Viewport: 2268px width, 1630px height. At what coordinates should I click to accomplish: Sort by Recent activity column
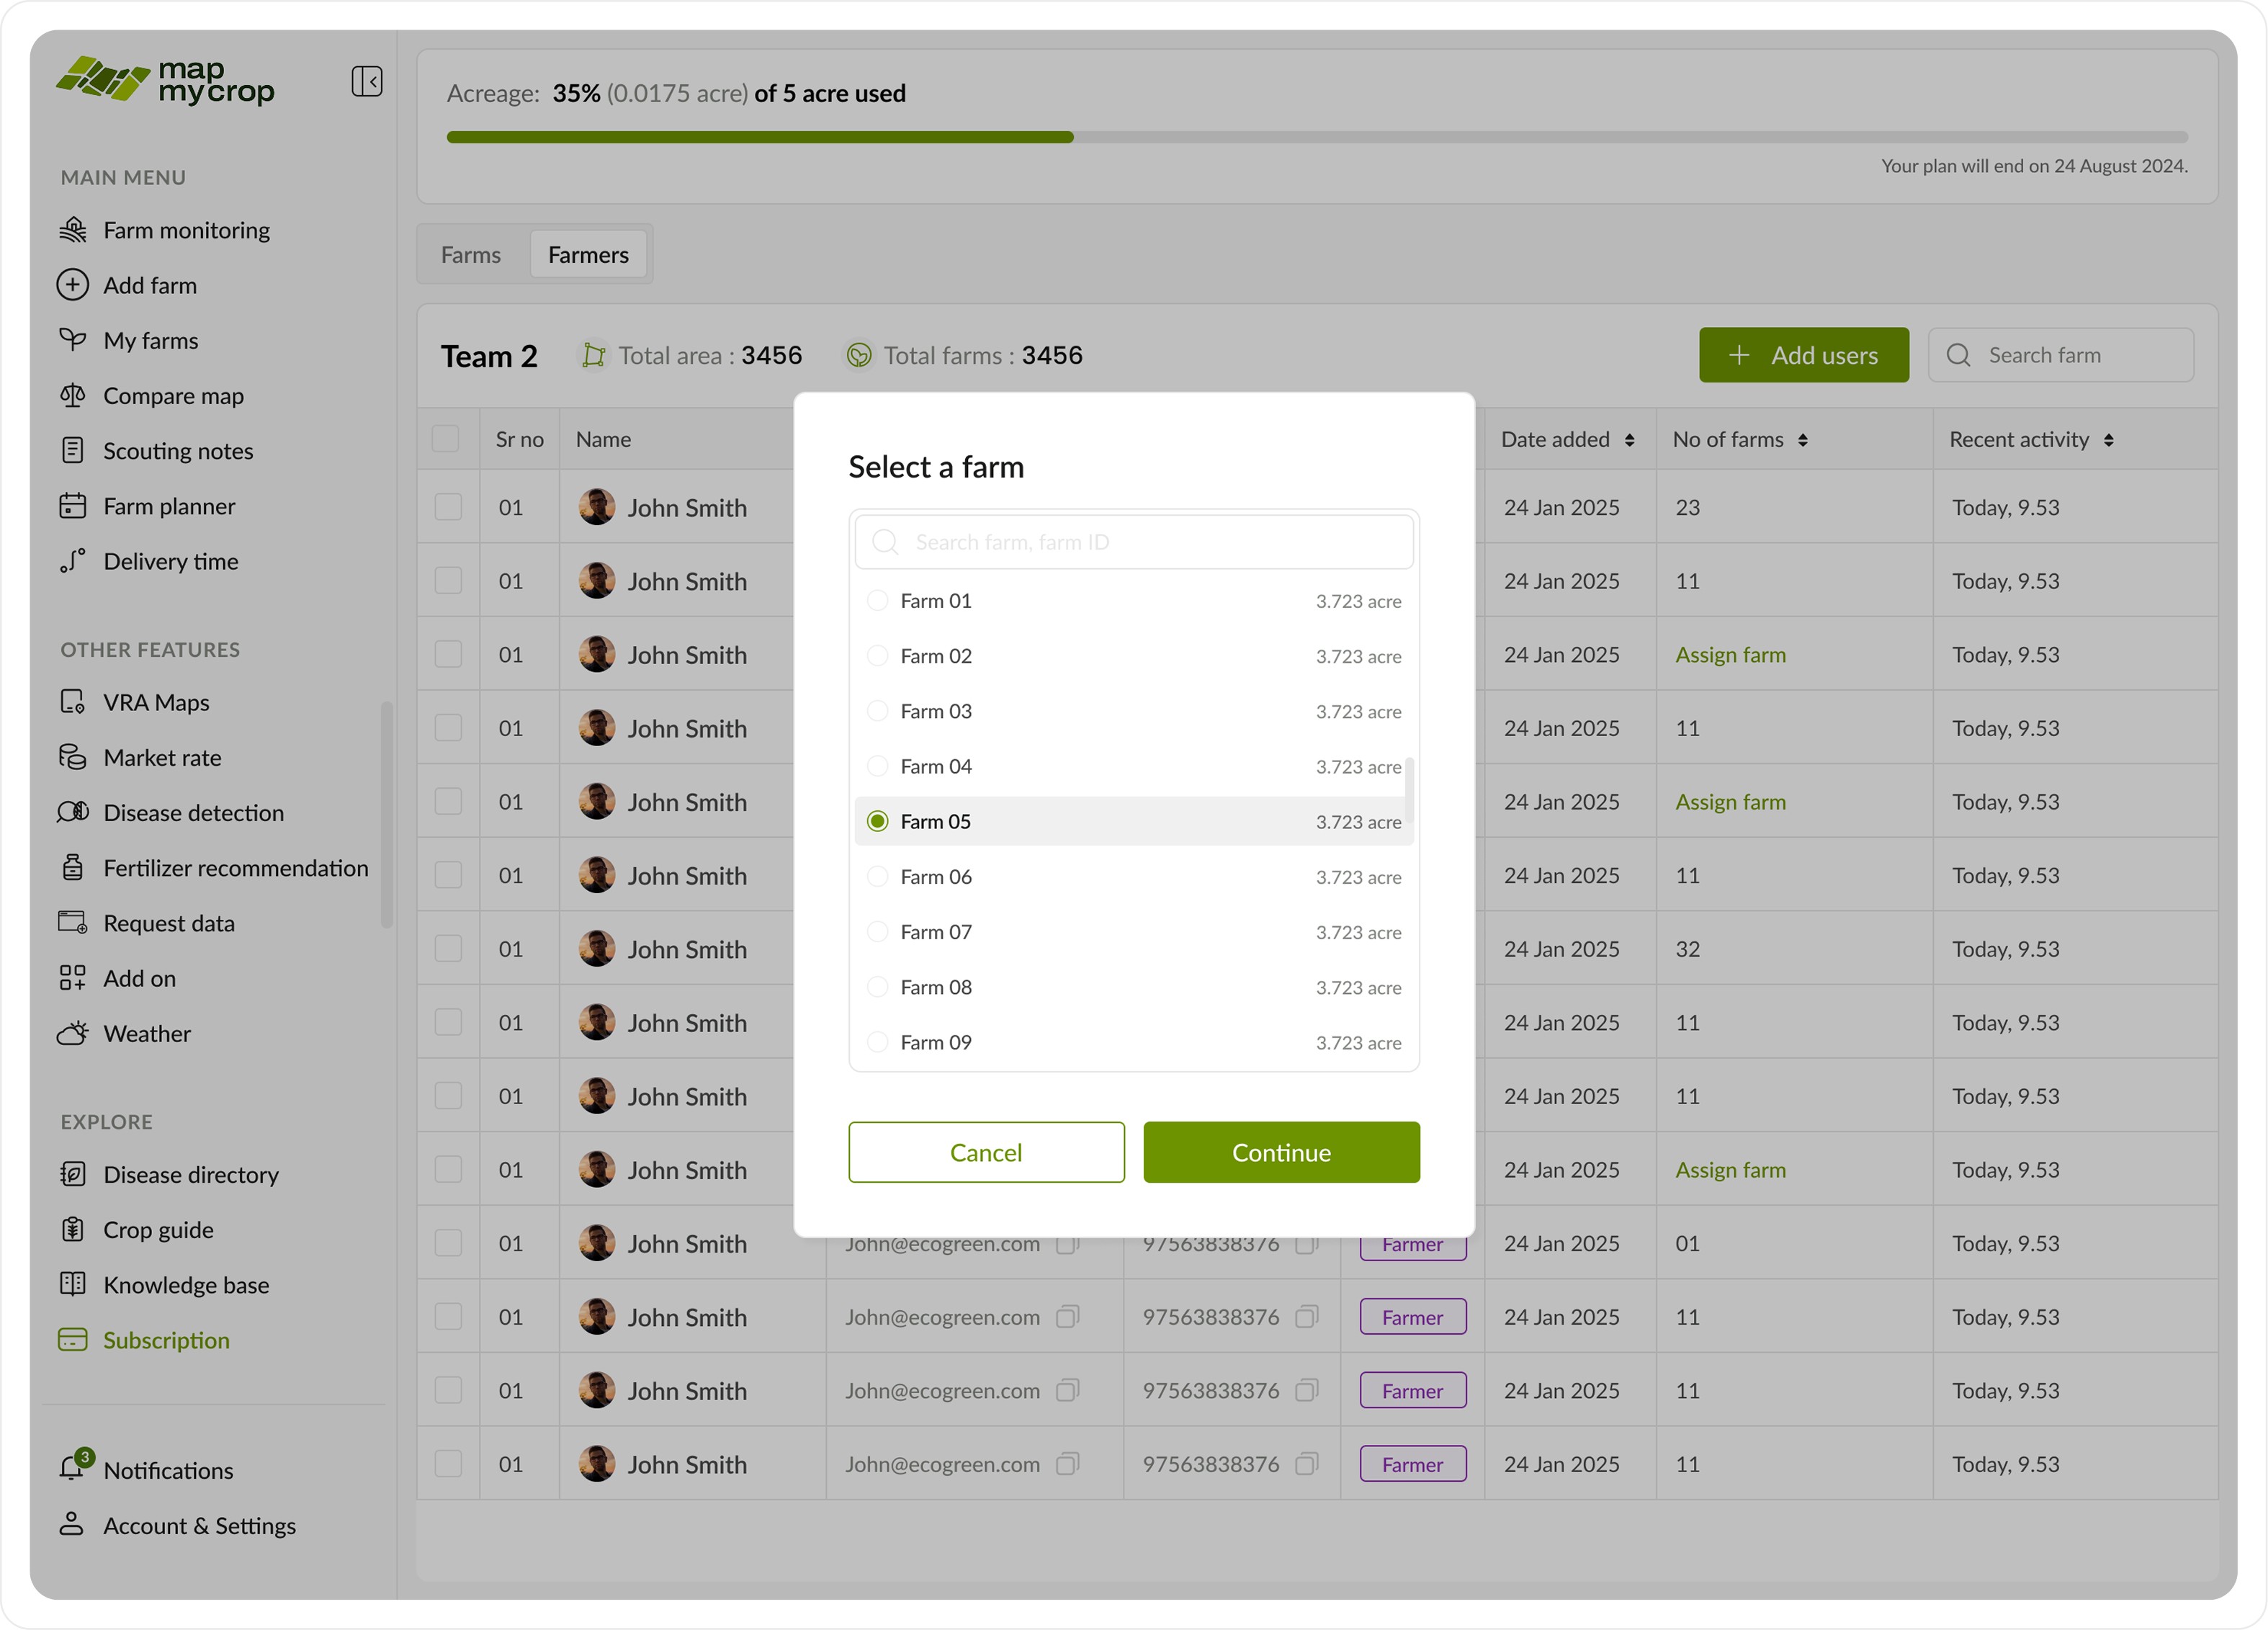(x=2108, y=440)
